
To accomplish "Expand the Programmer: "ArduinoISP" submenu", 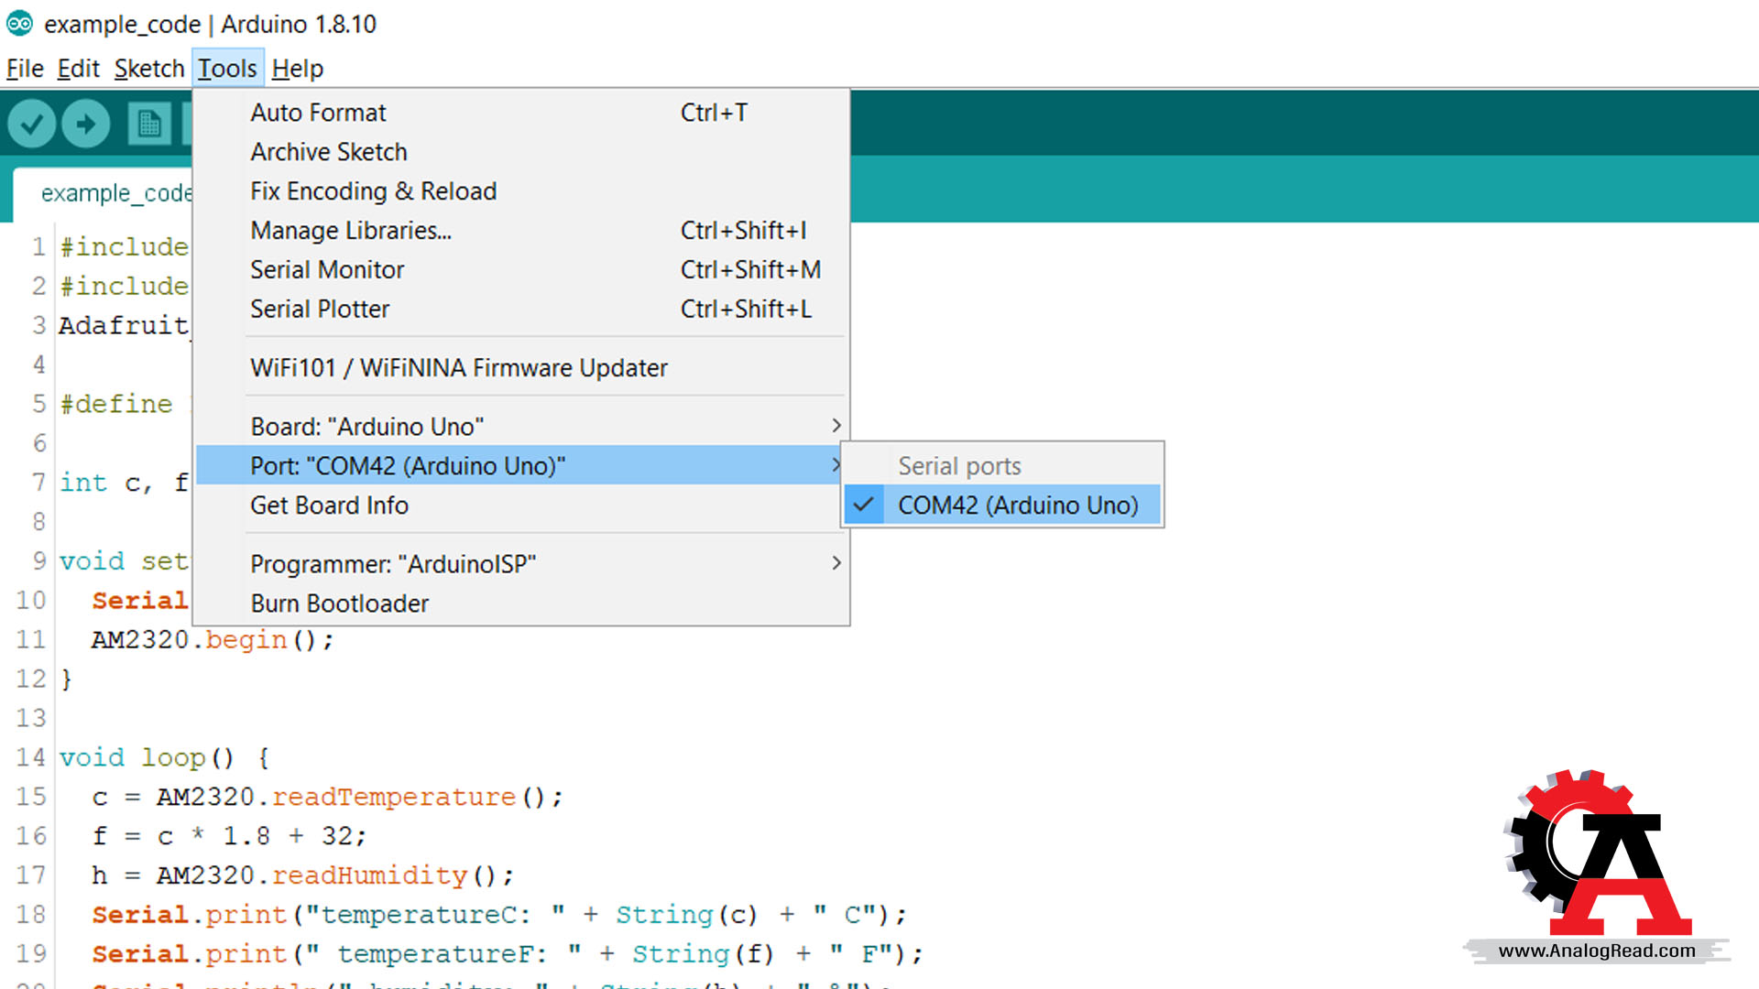I will click(x=522, y=564).
